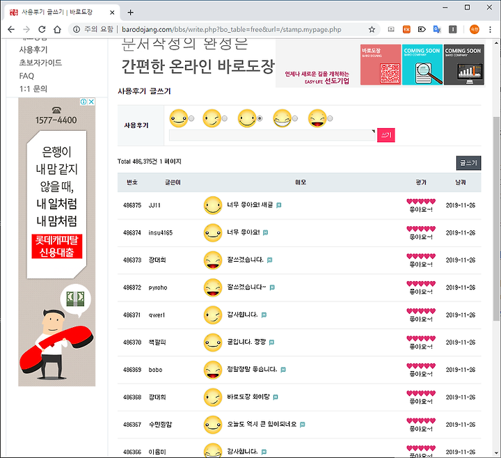Reload the current page
The height and width of the screenshot is (458, 501).
click(42, 29)
